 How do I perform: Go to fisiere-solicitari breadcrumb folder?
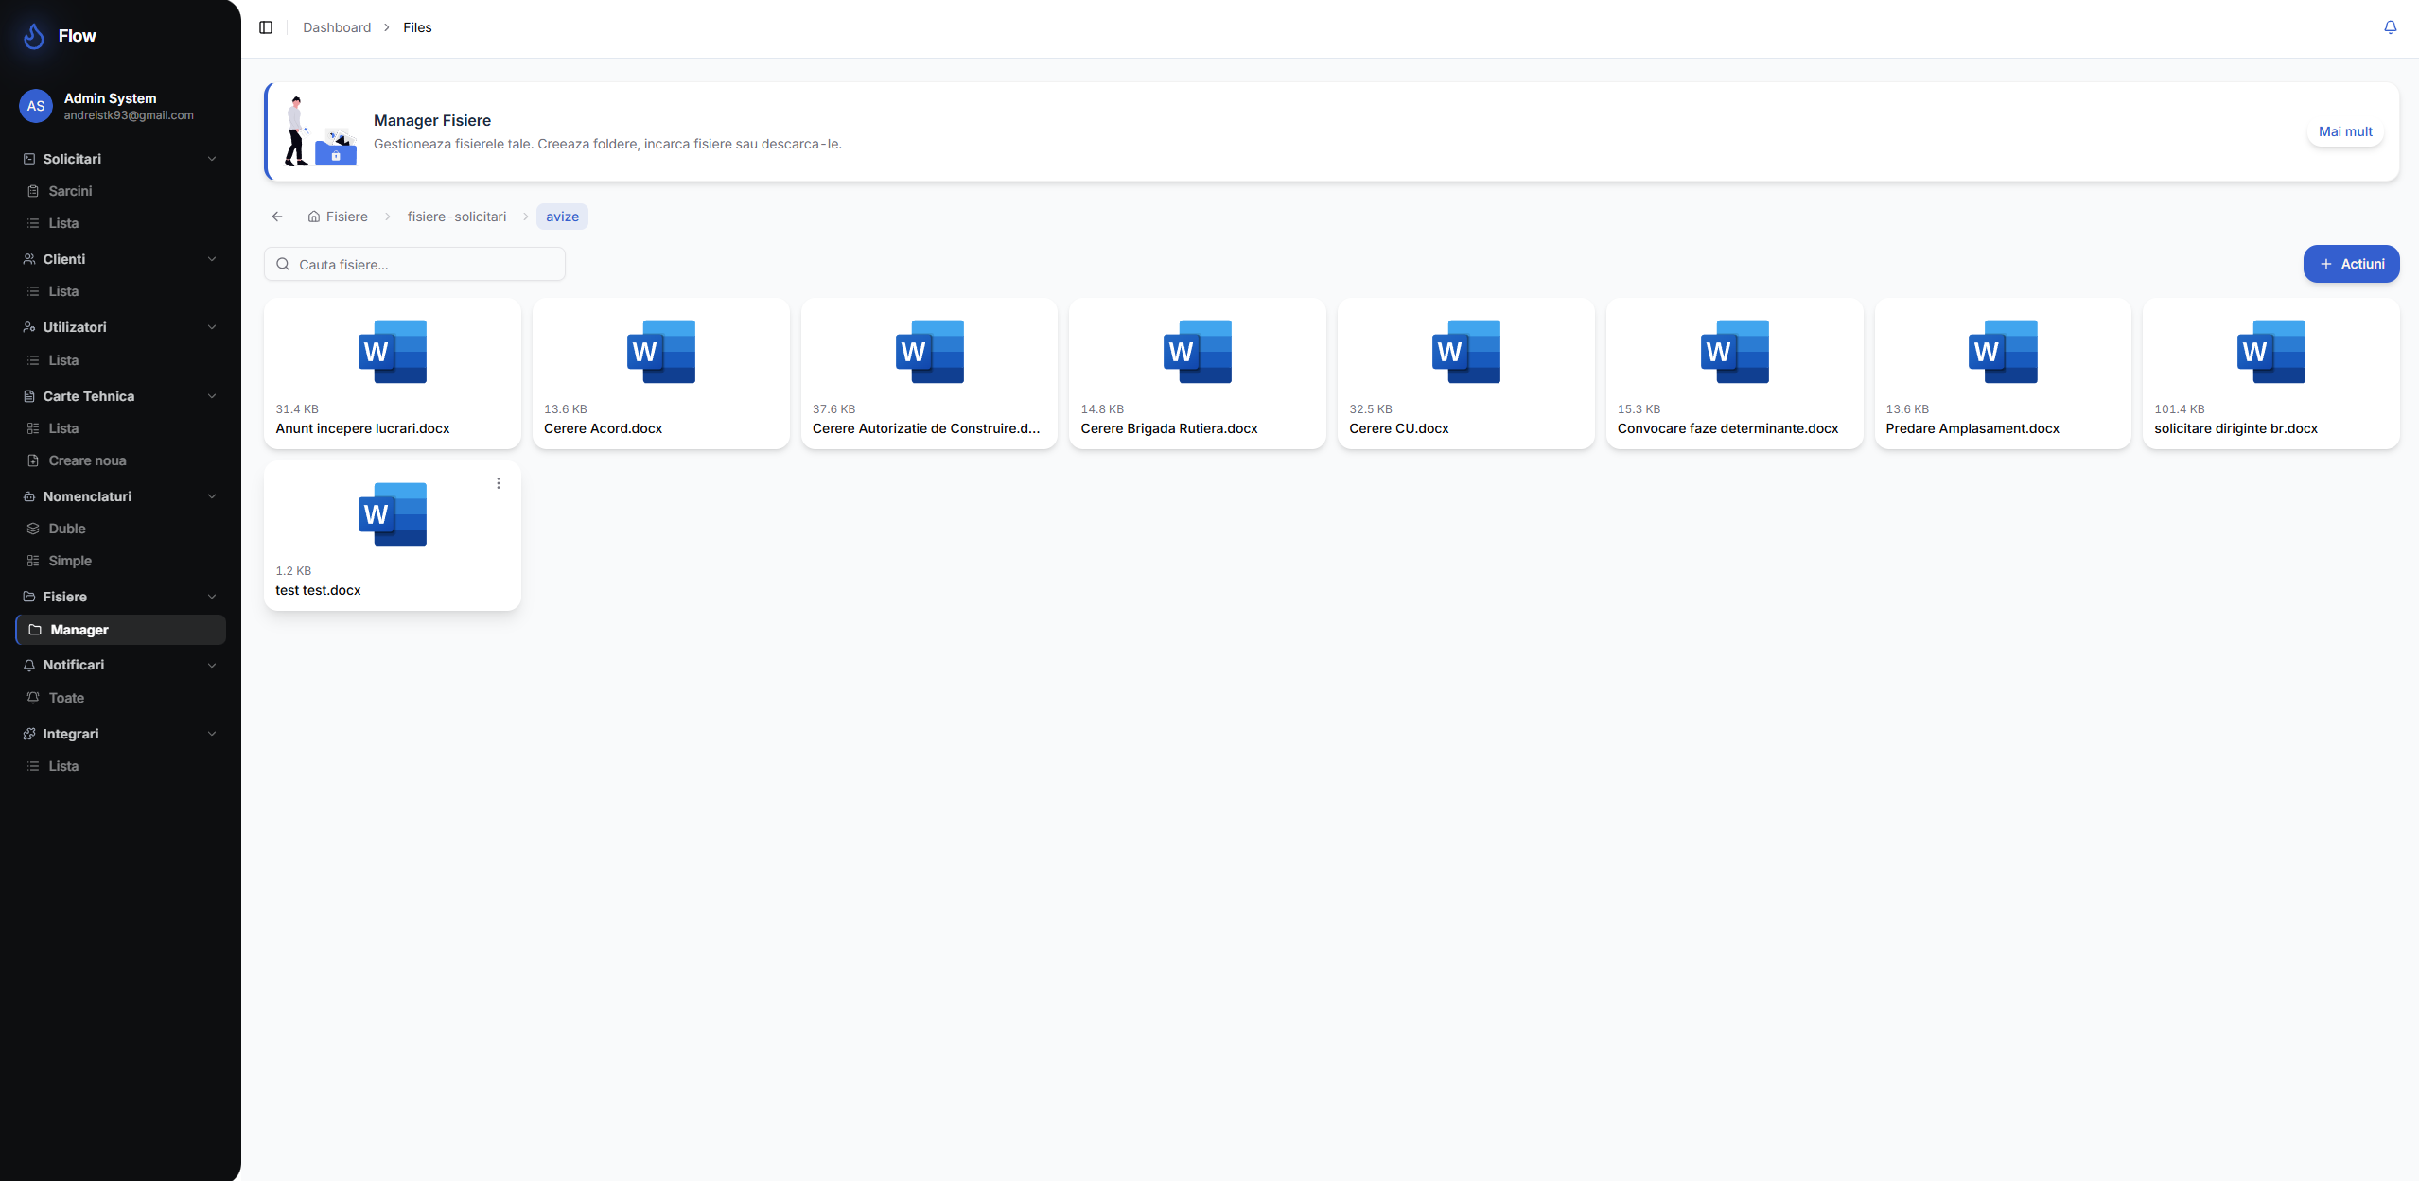click(457, 217)
